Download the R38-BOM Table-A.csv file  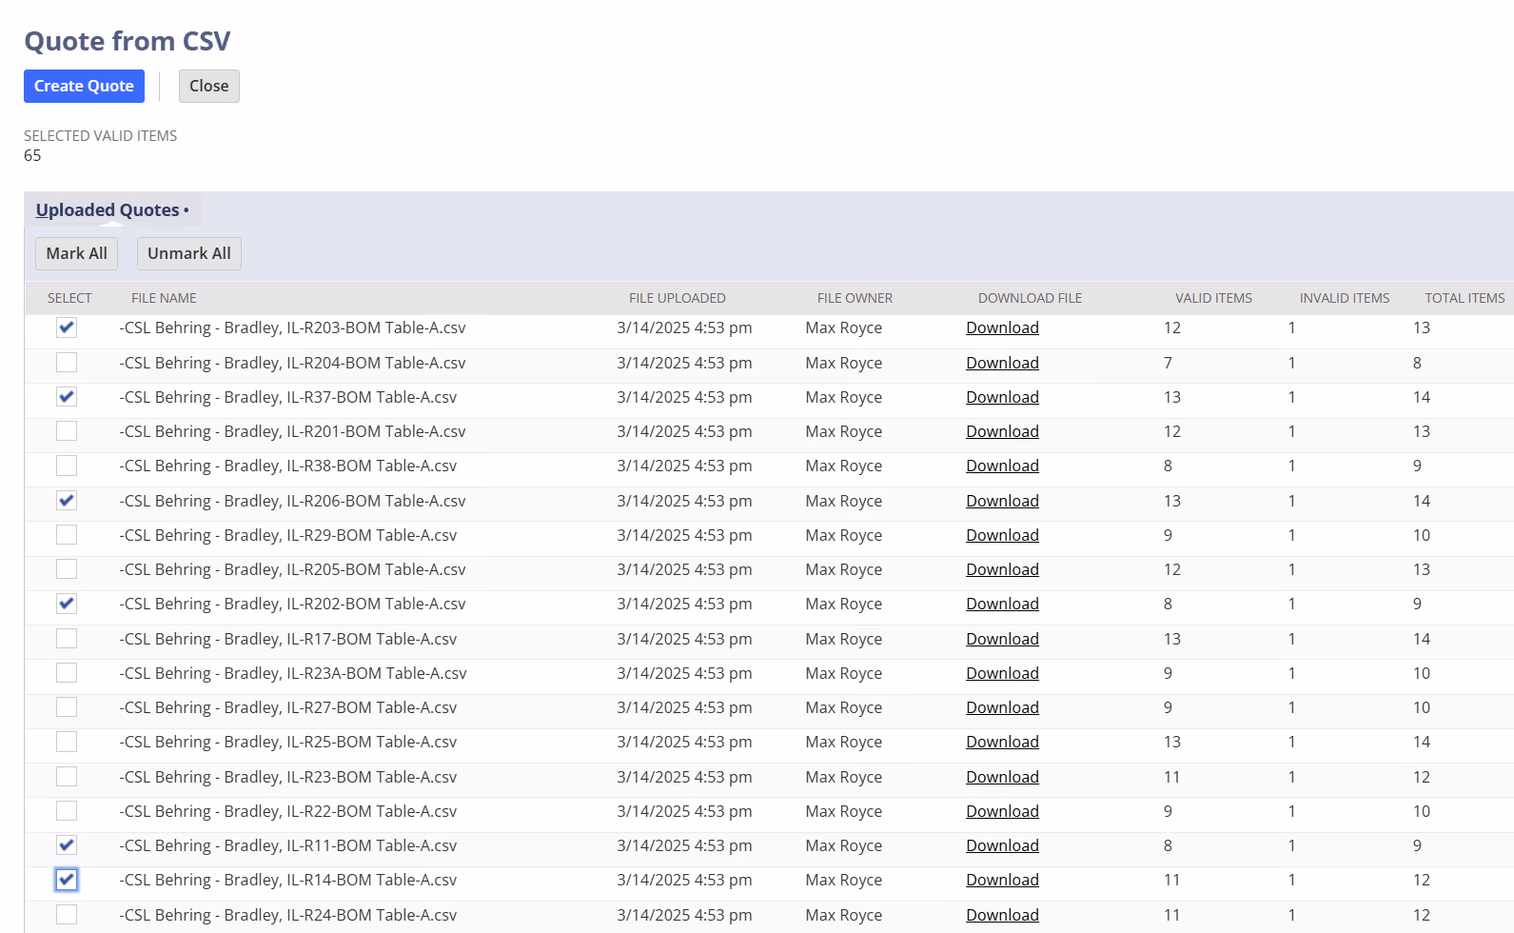[1002, 466]
